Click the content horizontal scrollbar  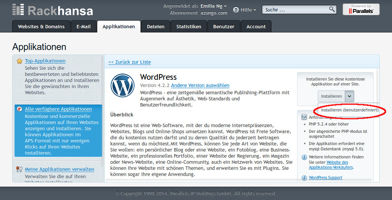tap(238, 179)
